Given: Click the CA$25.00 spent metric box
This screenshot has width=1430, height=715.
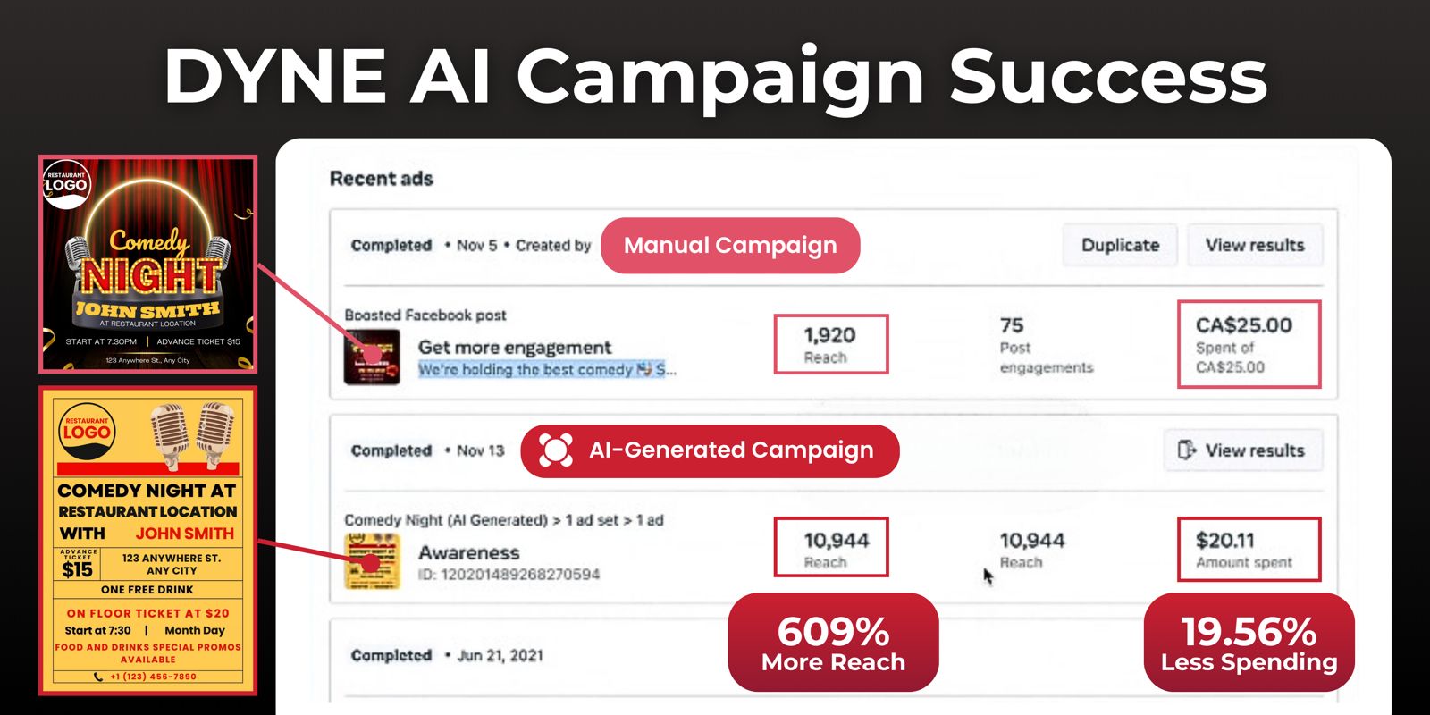Looking at the screenshot, I should point(1248,344).
